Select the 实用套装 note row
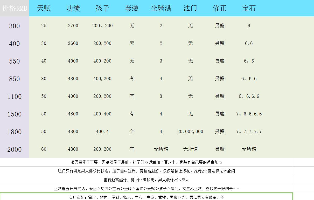The width and height of the screenshot is (314, 200). (146, 197)
